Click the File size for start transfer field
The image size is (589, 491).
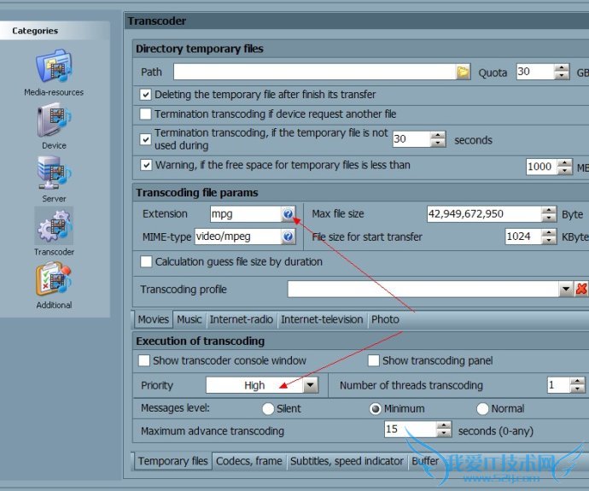point(523,237)
